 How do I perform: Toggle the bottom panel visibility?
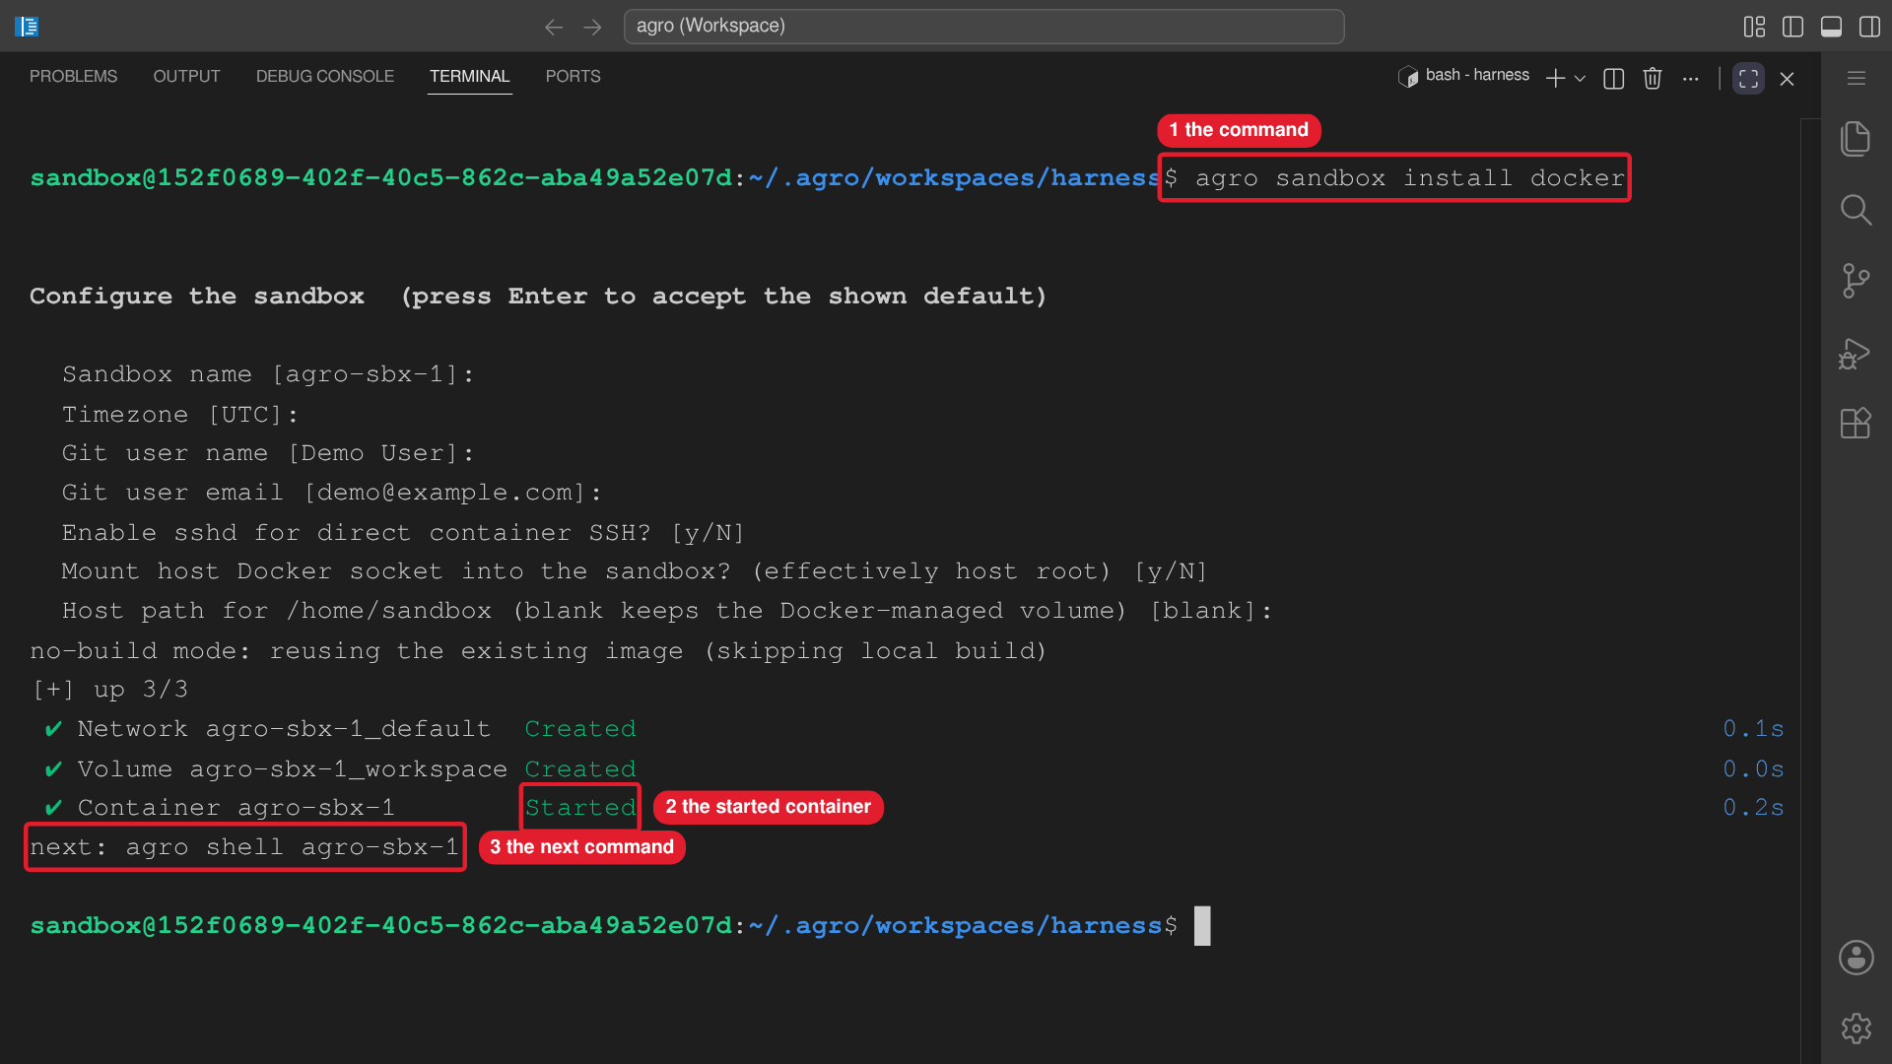click(1831, 27)
